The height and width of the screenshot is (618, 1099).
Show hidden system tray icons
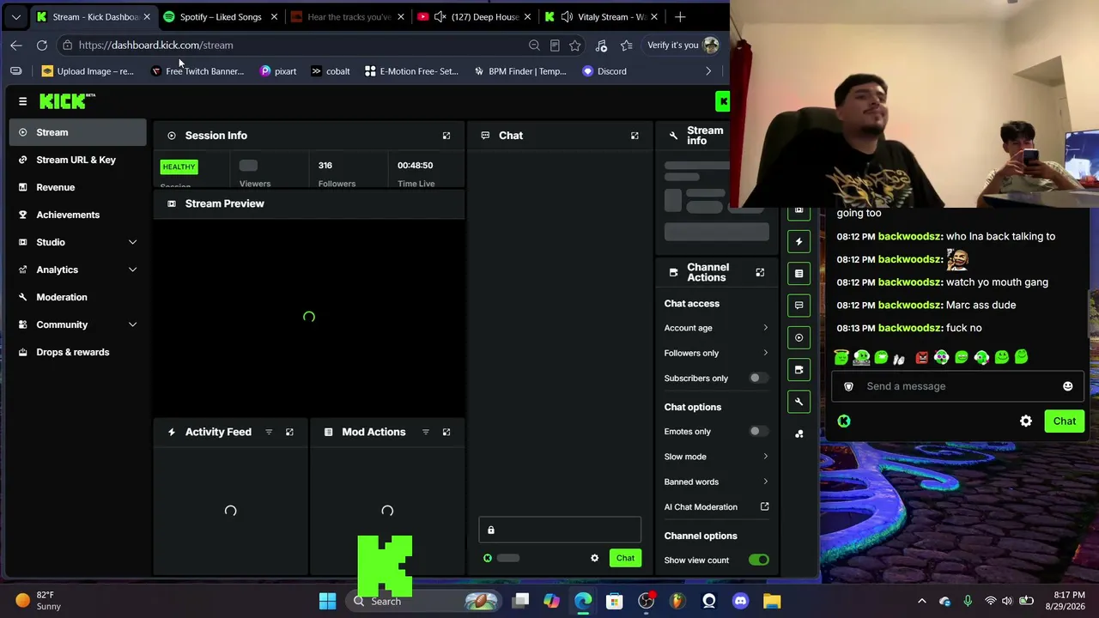922,601
